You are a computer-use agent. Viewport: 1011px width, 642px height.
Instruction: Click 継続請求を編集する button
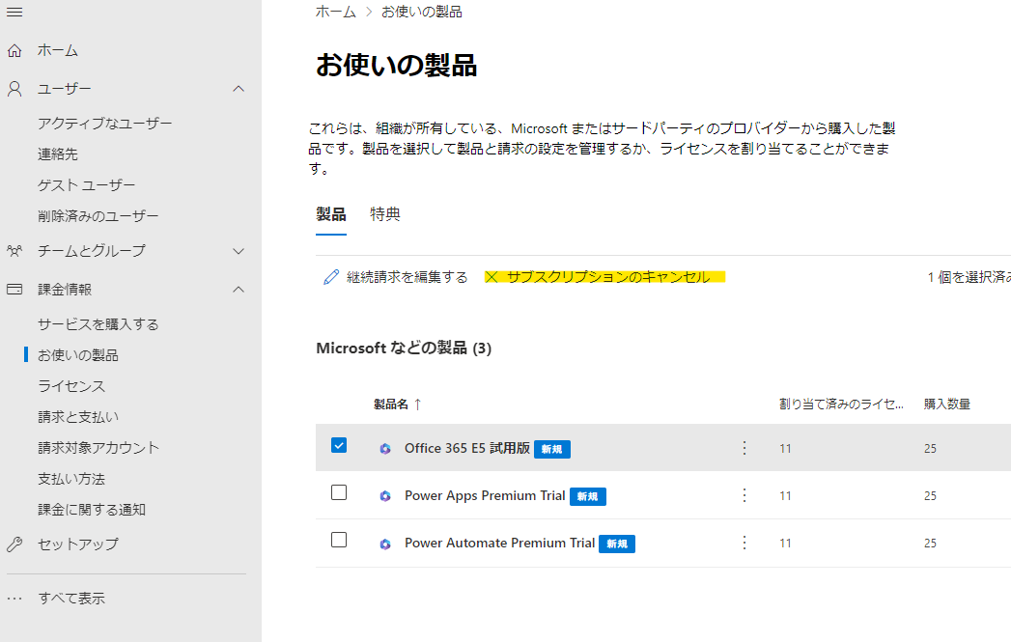click(x=395, y=277)
